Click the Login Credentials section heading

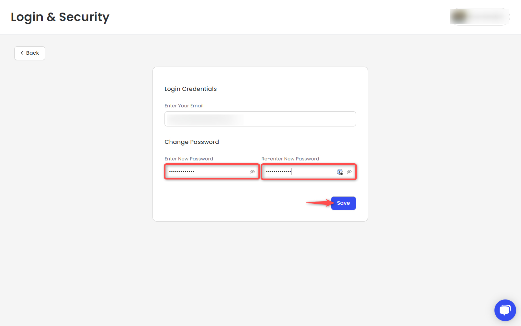(x=190, y=89)
